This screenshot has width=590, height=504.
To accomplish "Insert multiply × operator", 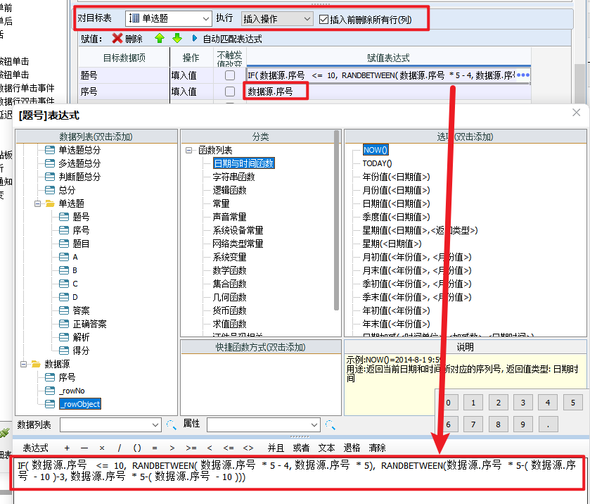I will tap(102, 448).
